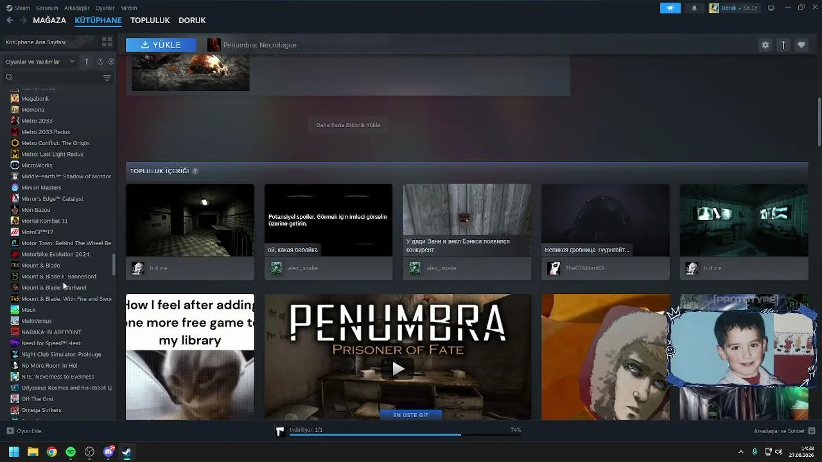Select Need for Speed™ Heat
The width and height of the screenshot is (822, 462).
coord(51,343)
